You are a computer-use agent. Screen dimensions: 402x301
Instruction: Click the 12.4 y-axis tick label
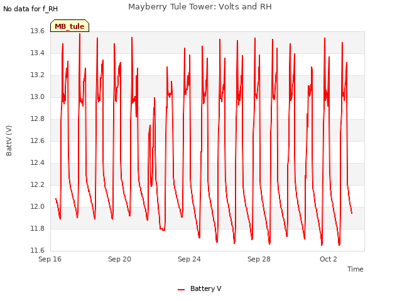(x=38, y=163)
